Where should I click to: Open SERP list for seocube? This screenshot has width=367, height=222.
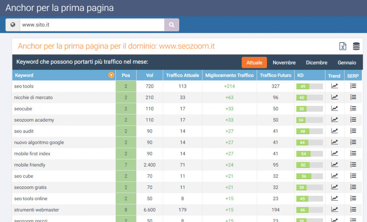pos(353,108)
